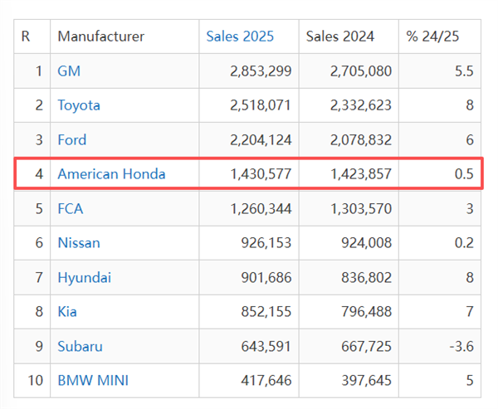The image size is (498, 409).
Task: Select GM's 2025 sales value 2,853,299
Action: click(x=261, y=71)
